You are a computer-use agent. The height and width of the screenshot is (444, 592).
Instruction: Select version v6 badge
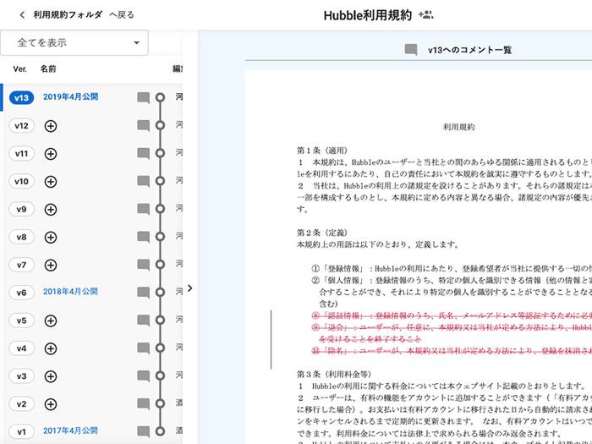pos(21,293)
